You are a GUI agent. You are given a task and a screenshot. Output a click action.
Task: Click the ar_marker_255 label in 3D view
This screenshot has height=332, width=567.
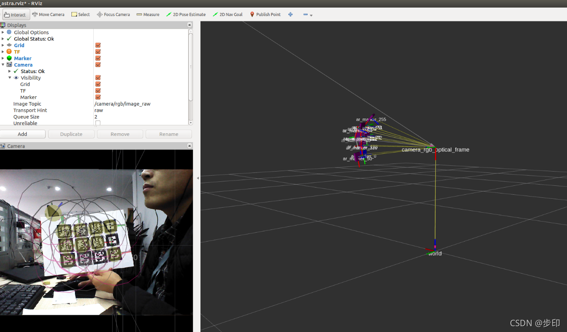(371, 119)
